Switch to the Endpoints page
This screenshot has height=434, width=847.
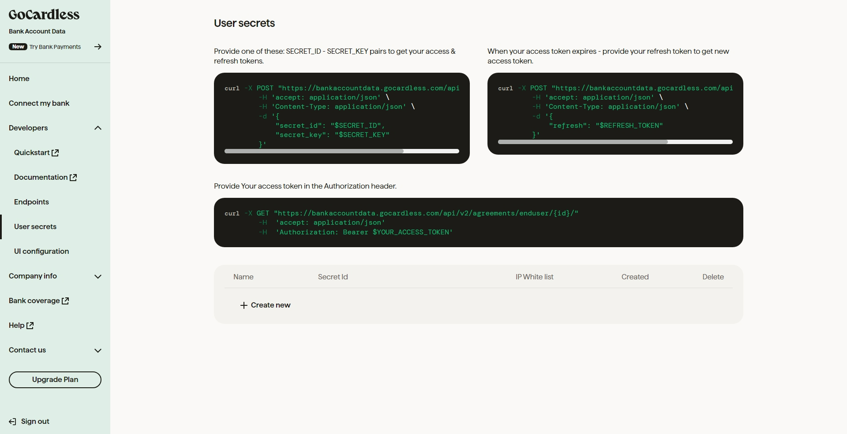pyautogui.click(x=31, y=202)
